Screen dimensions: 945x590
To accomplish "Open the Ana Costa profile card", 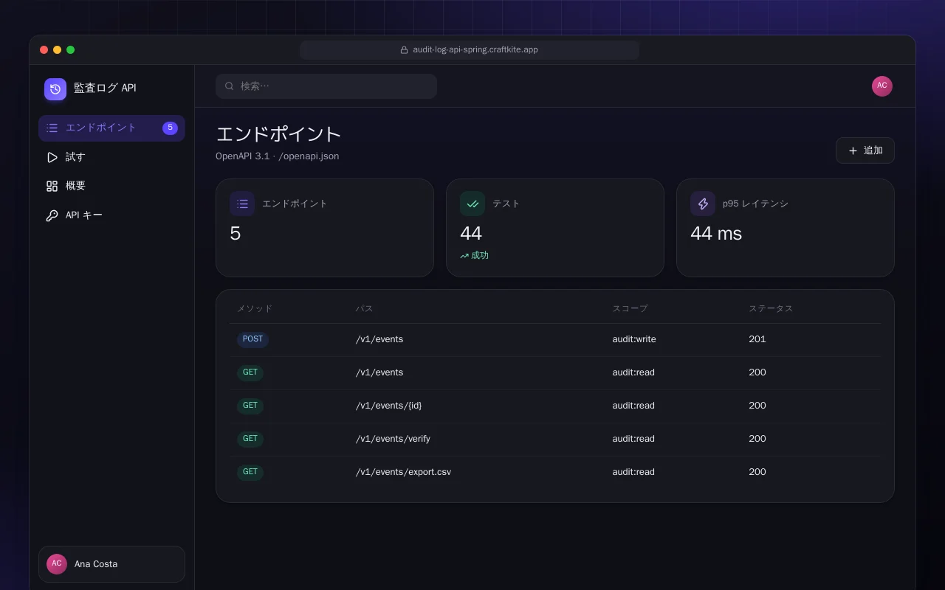I will click(x=111, y=564).
